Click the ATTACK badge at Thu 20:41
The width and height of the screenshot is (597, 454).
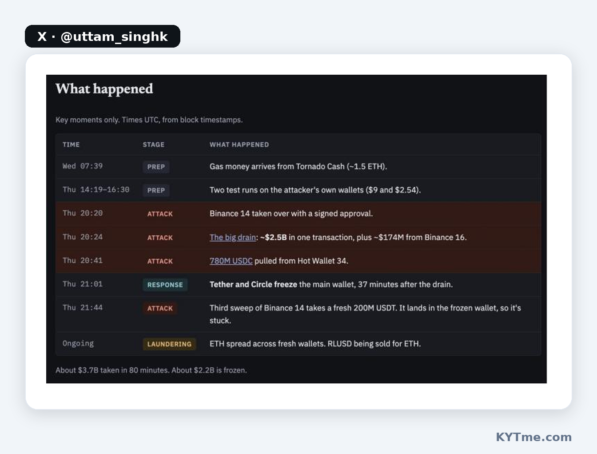160,261
